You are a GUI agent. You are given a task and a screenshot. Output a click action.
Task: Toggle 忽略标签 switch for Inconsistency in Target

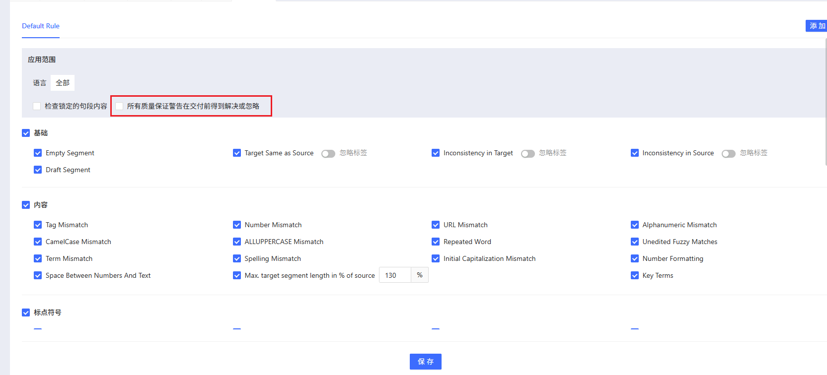tap(528, 154)
